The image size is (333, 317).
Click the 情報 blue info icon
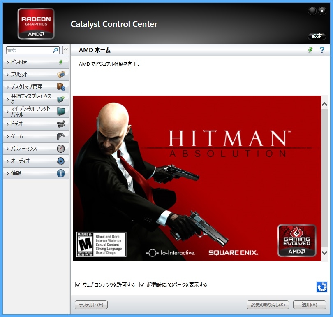[61, 173]
